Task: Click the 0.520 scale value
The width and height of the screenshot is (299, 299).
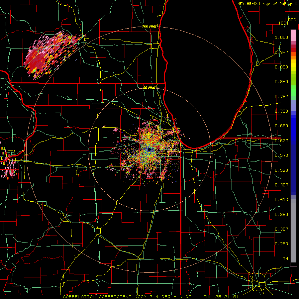Action: pos(281,170)
